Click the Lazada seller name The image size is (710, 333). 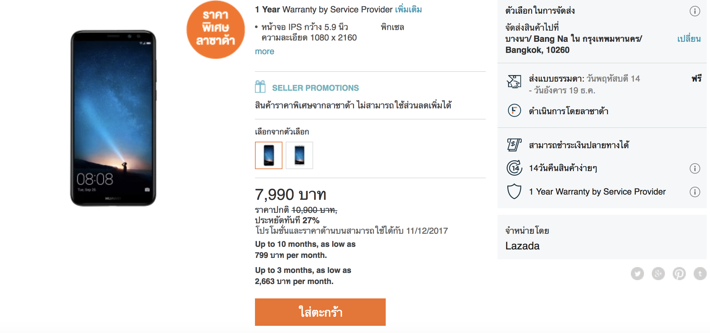(522, 246)
